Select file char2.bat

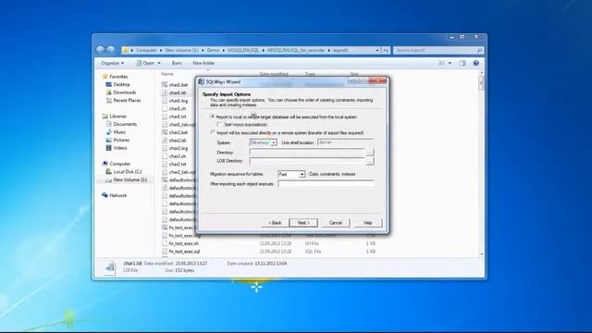178,132
